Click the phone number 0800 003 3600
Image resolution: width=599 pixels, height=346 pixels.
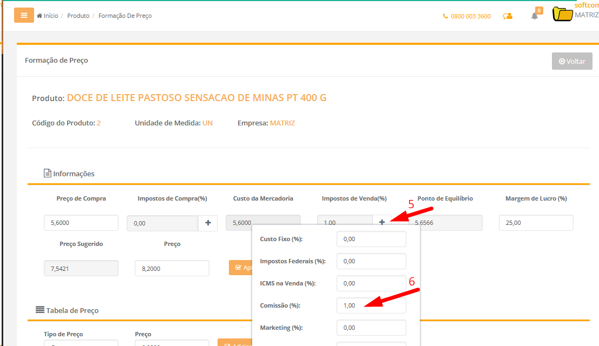pyautogui.click(x=466, y=16)
